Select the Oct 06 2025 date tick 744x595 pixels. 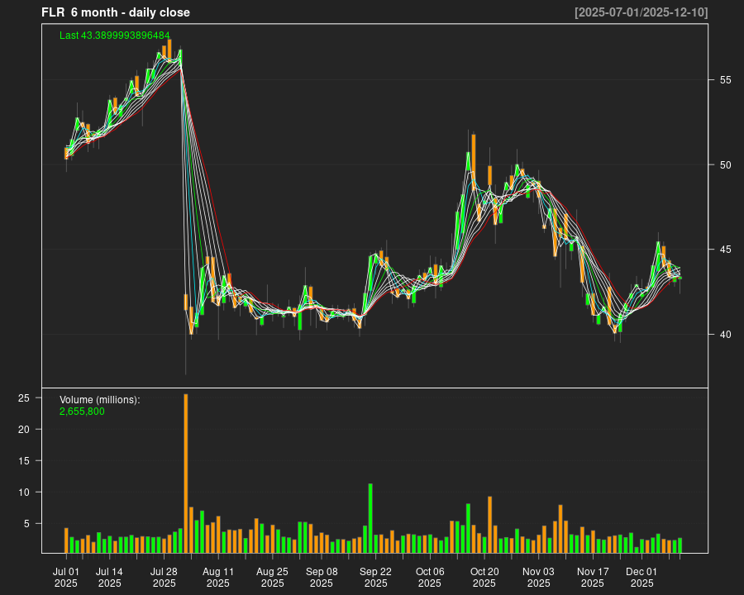[x=430, y=577]
